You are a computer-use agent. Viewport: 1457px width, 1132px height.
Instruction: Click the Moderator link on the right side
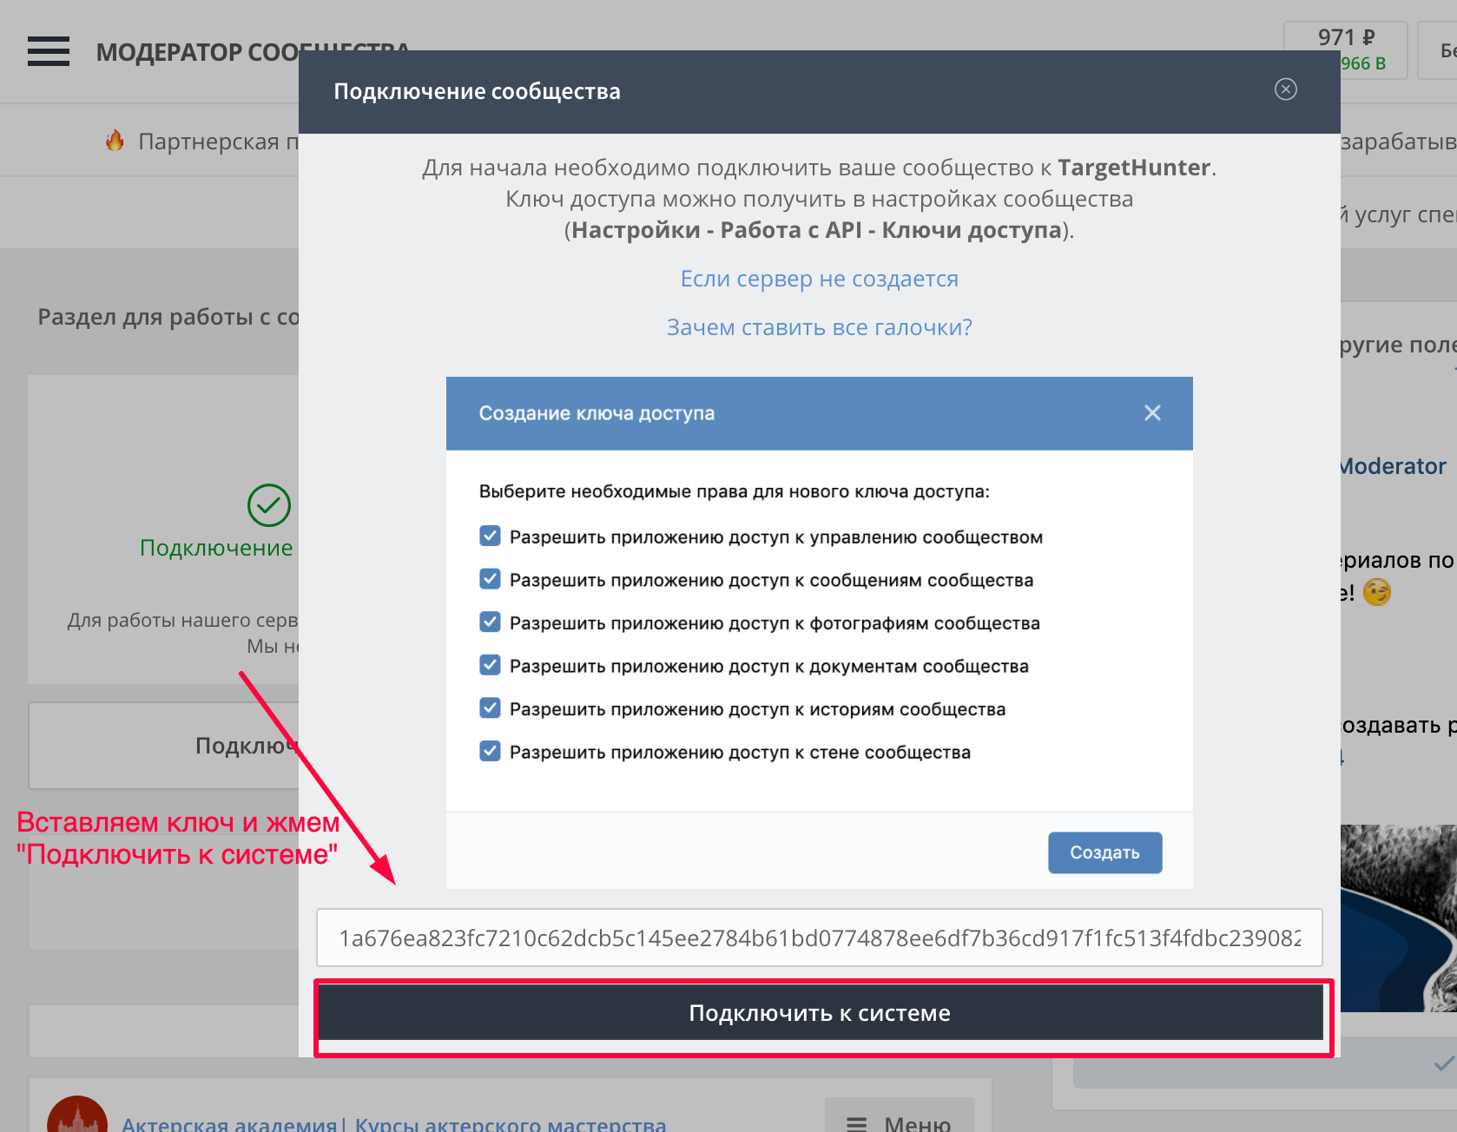[1393, 466]
